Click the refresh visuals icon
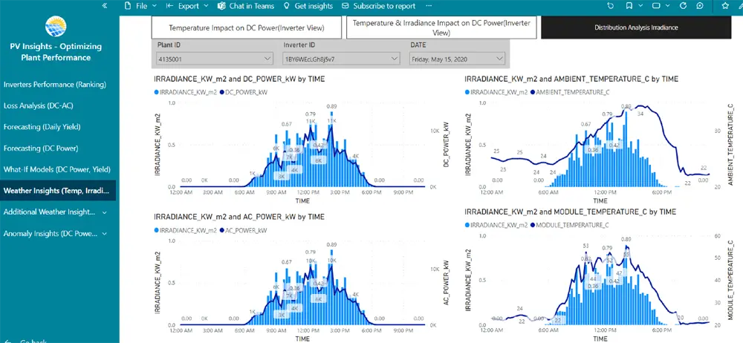The height and width of the screenshot is (343, 743). click(x=683, y=6)
